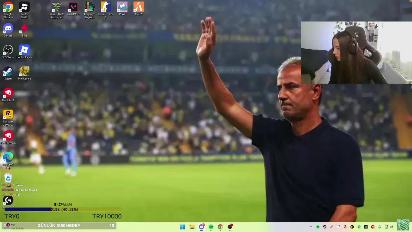Click Logitech G icon in system tray
This screenshot has height=232, width=412.
pos(352,227)
